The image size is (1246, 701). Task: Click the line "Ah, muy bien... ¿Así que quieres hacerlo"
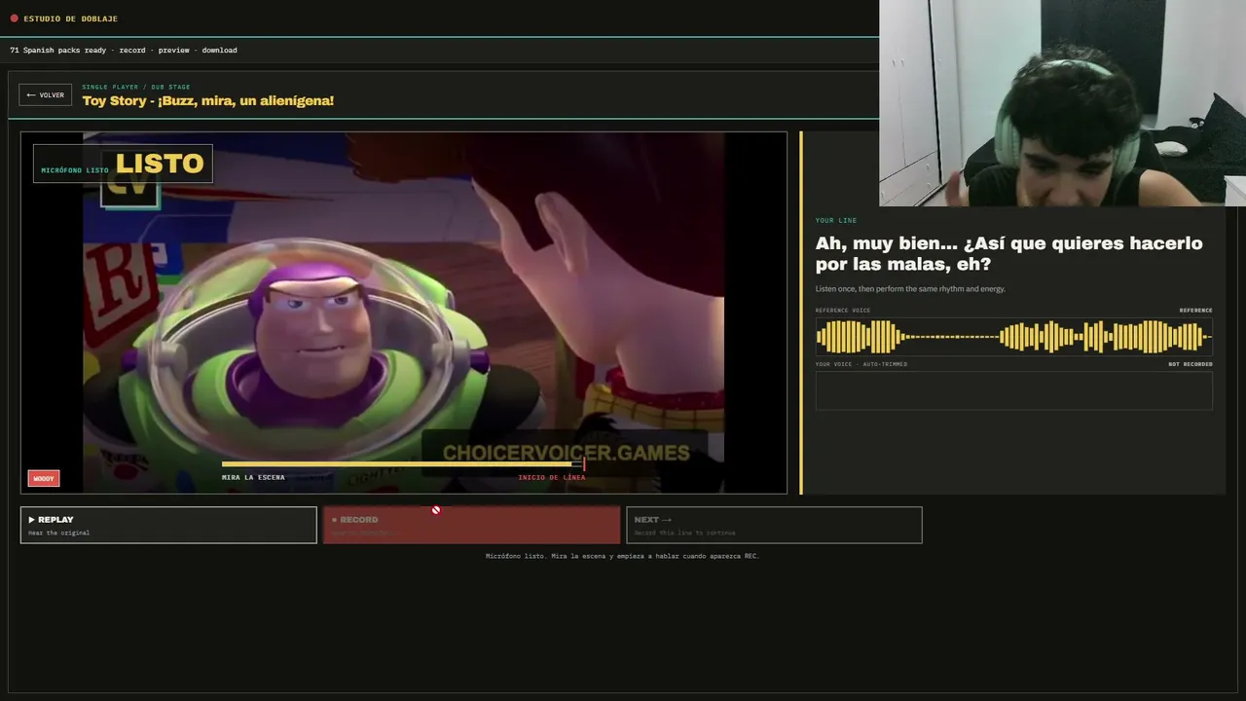[x=1008, y=243]
